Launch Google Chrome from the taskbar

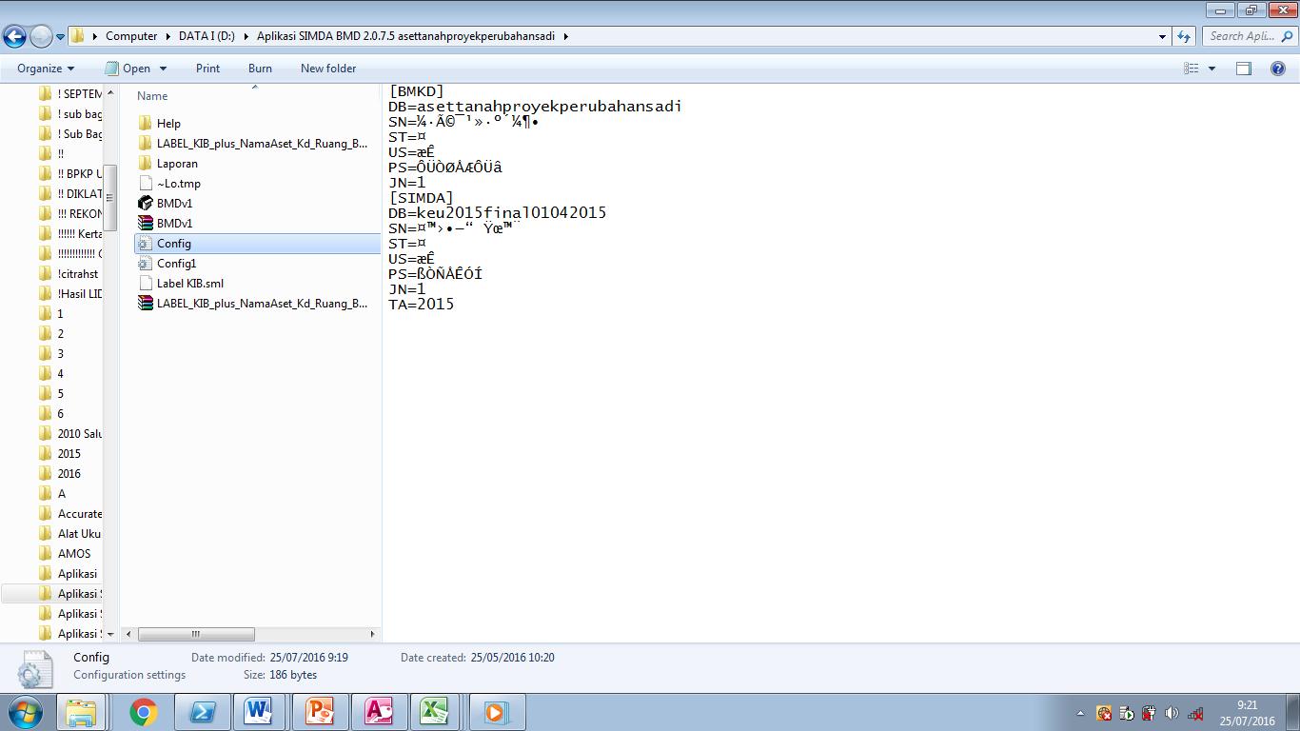click(x=144, y=712)
